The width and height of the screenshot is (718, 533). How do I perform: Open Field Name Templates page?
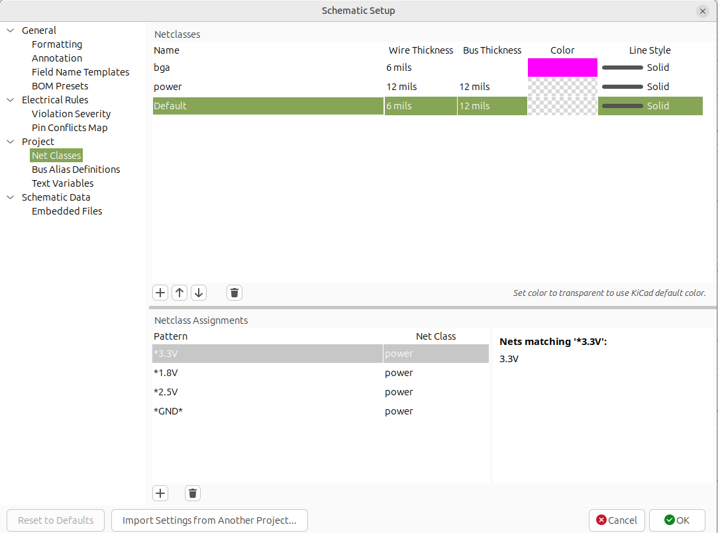pos(81,72)
